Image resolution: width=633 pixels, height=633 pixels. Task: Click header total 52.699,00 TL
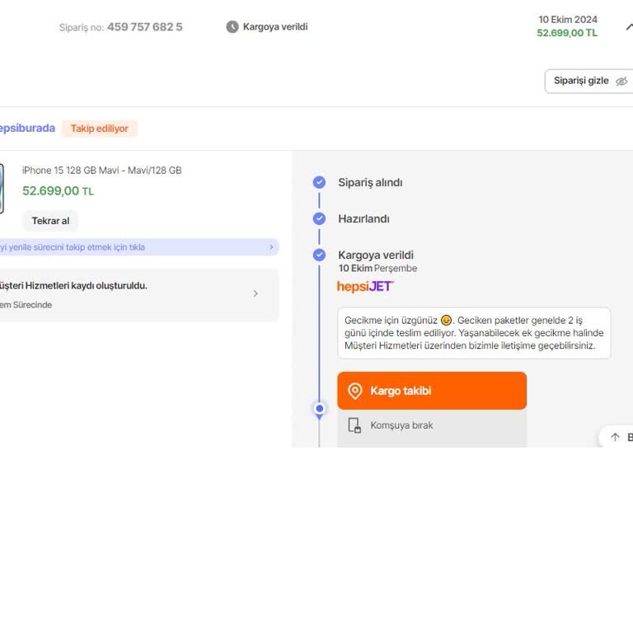567,33
